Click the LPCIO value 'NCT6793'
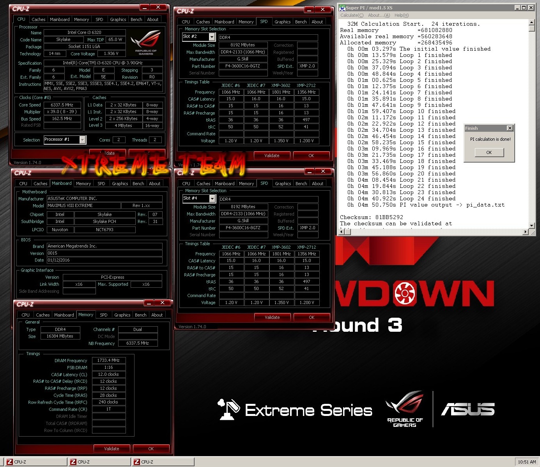The width and height of the screenshot is (540, 467). tap(104, 230)
